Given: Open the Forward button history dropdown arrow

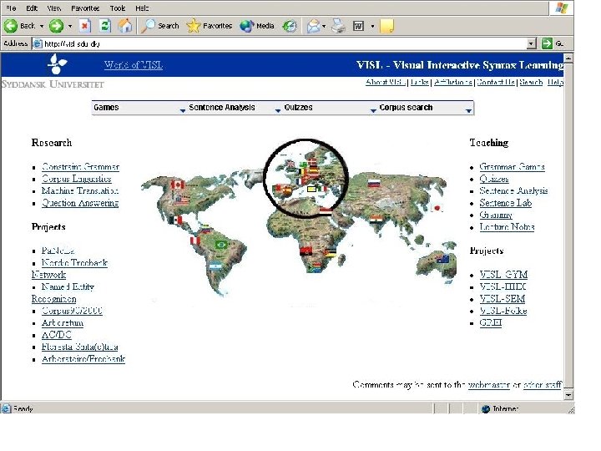Looking at the screenshot, I should click(70, 26).
